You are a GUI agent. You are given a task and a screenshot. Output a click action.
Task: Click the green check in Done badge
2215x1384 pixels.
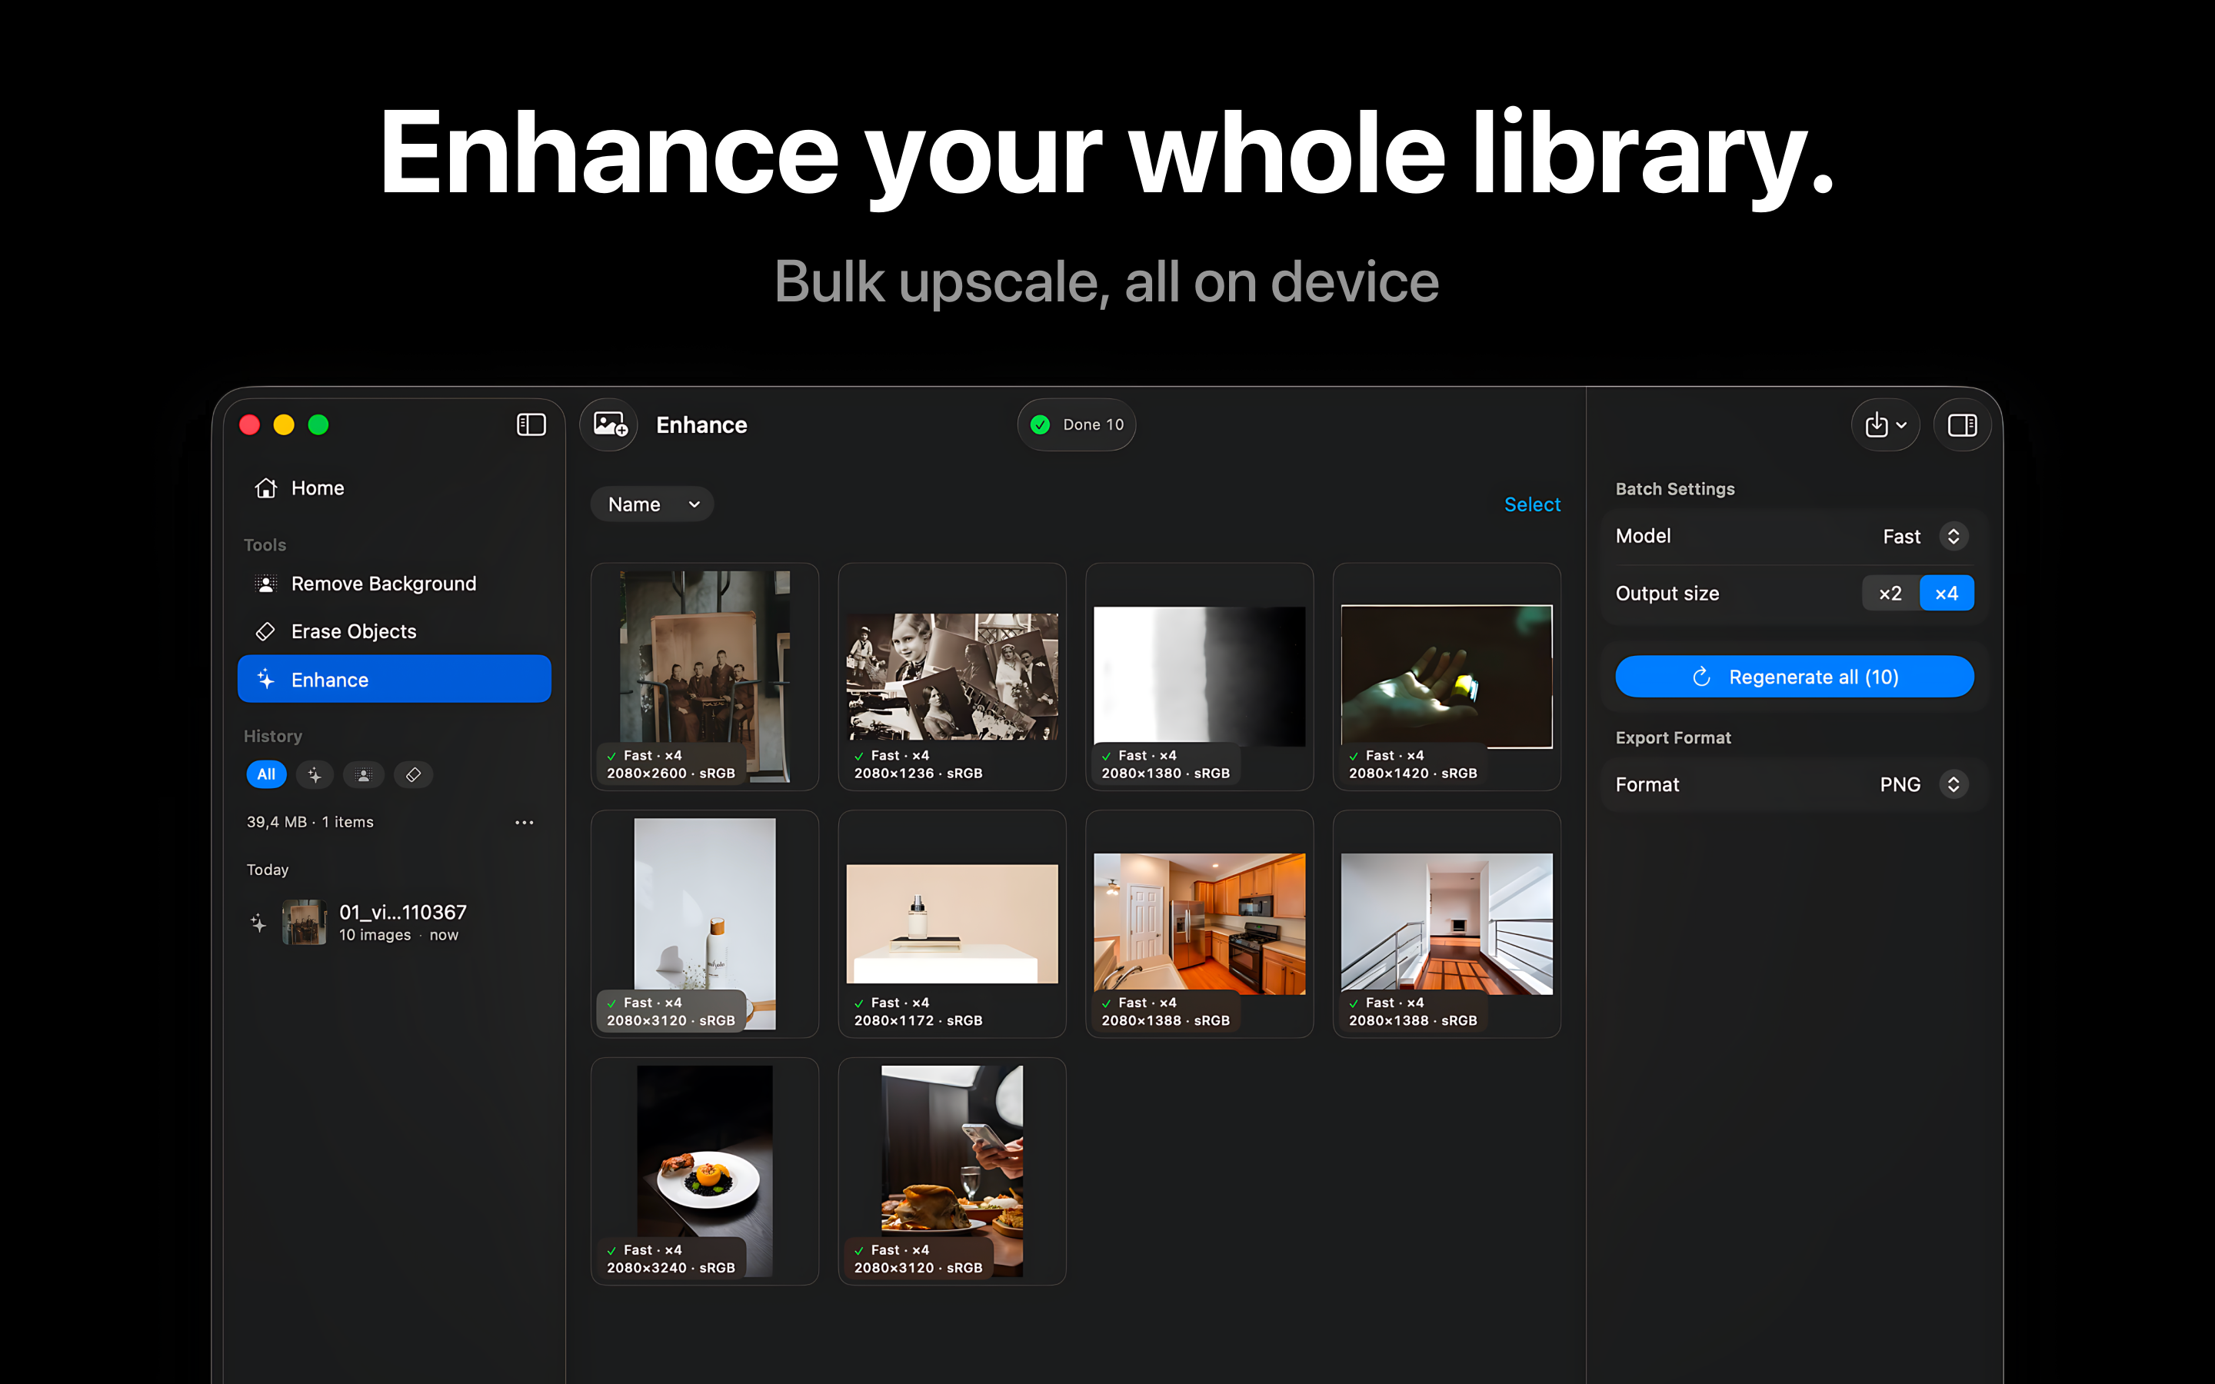click(x=1040, y=424)
